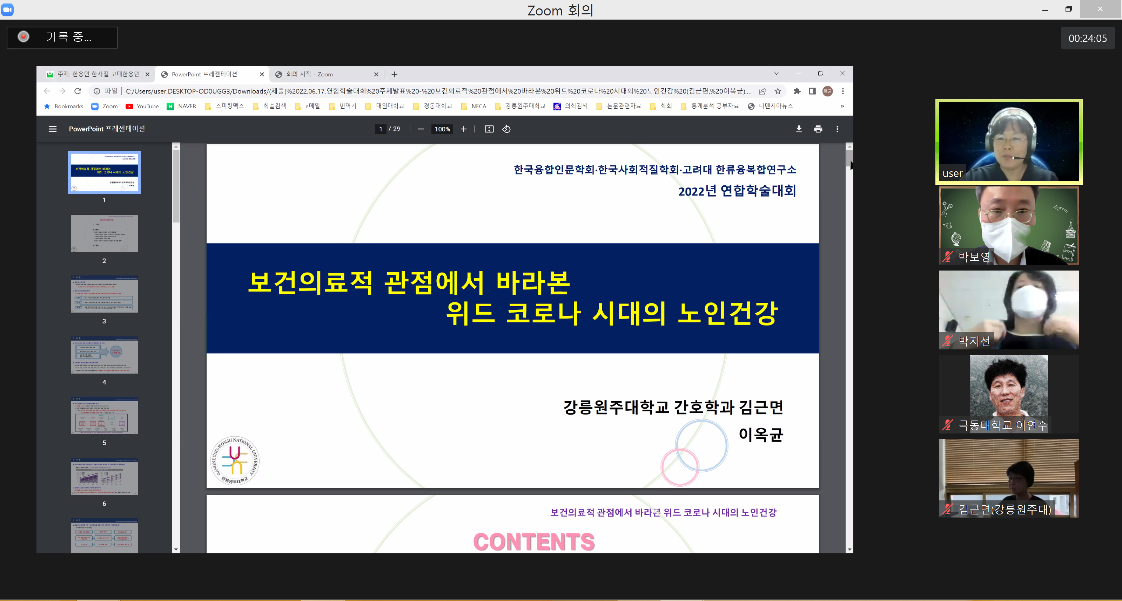Select the user speaker video tile

[x=1009, y=142]
